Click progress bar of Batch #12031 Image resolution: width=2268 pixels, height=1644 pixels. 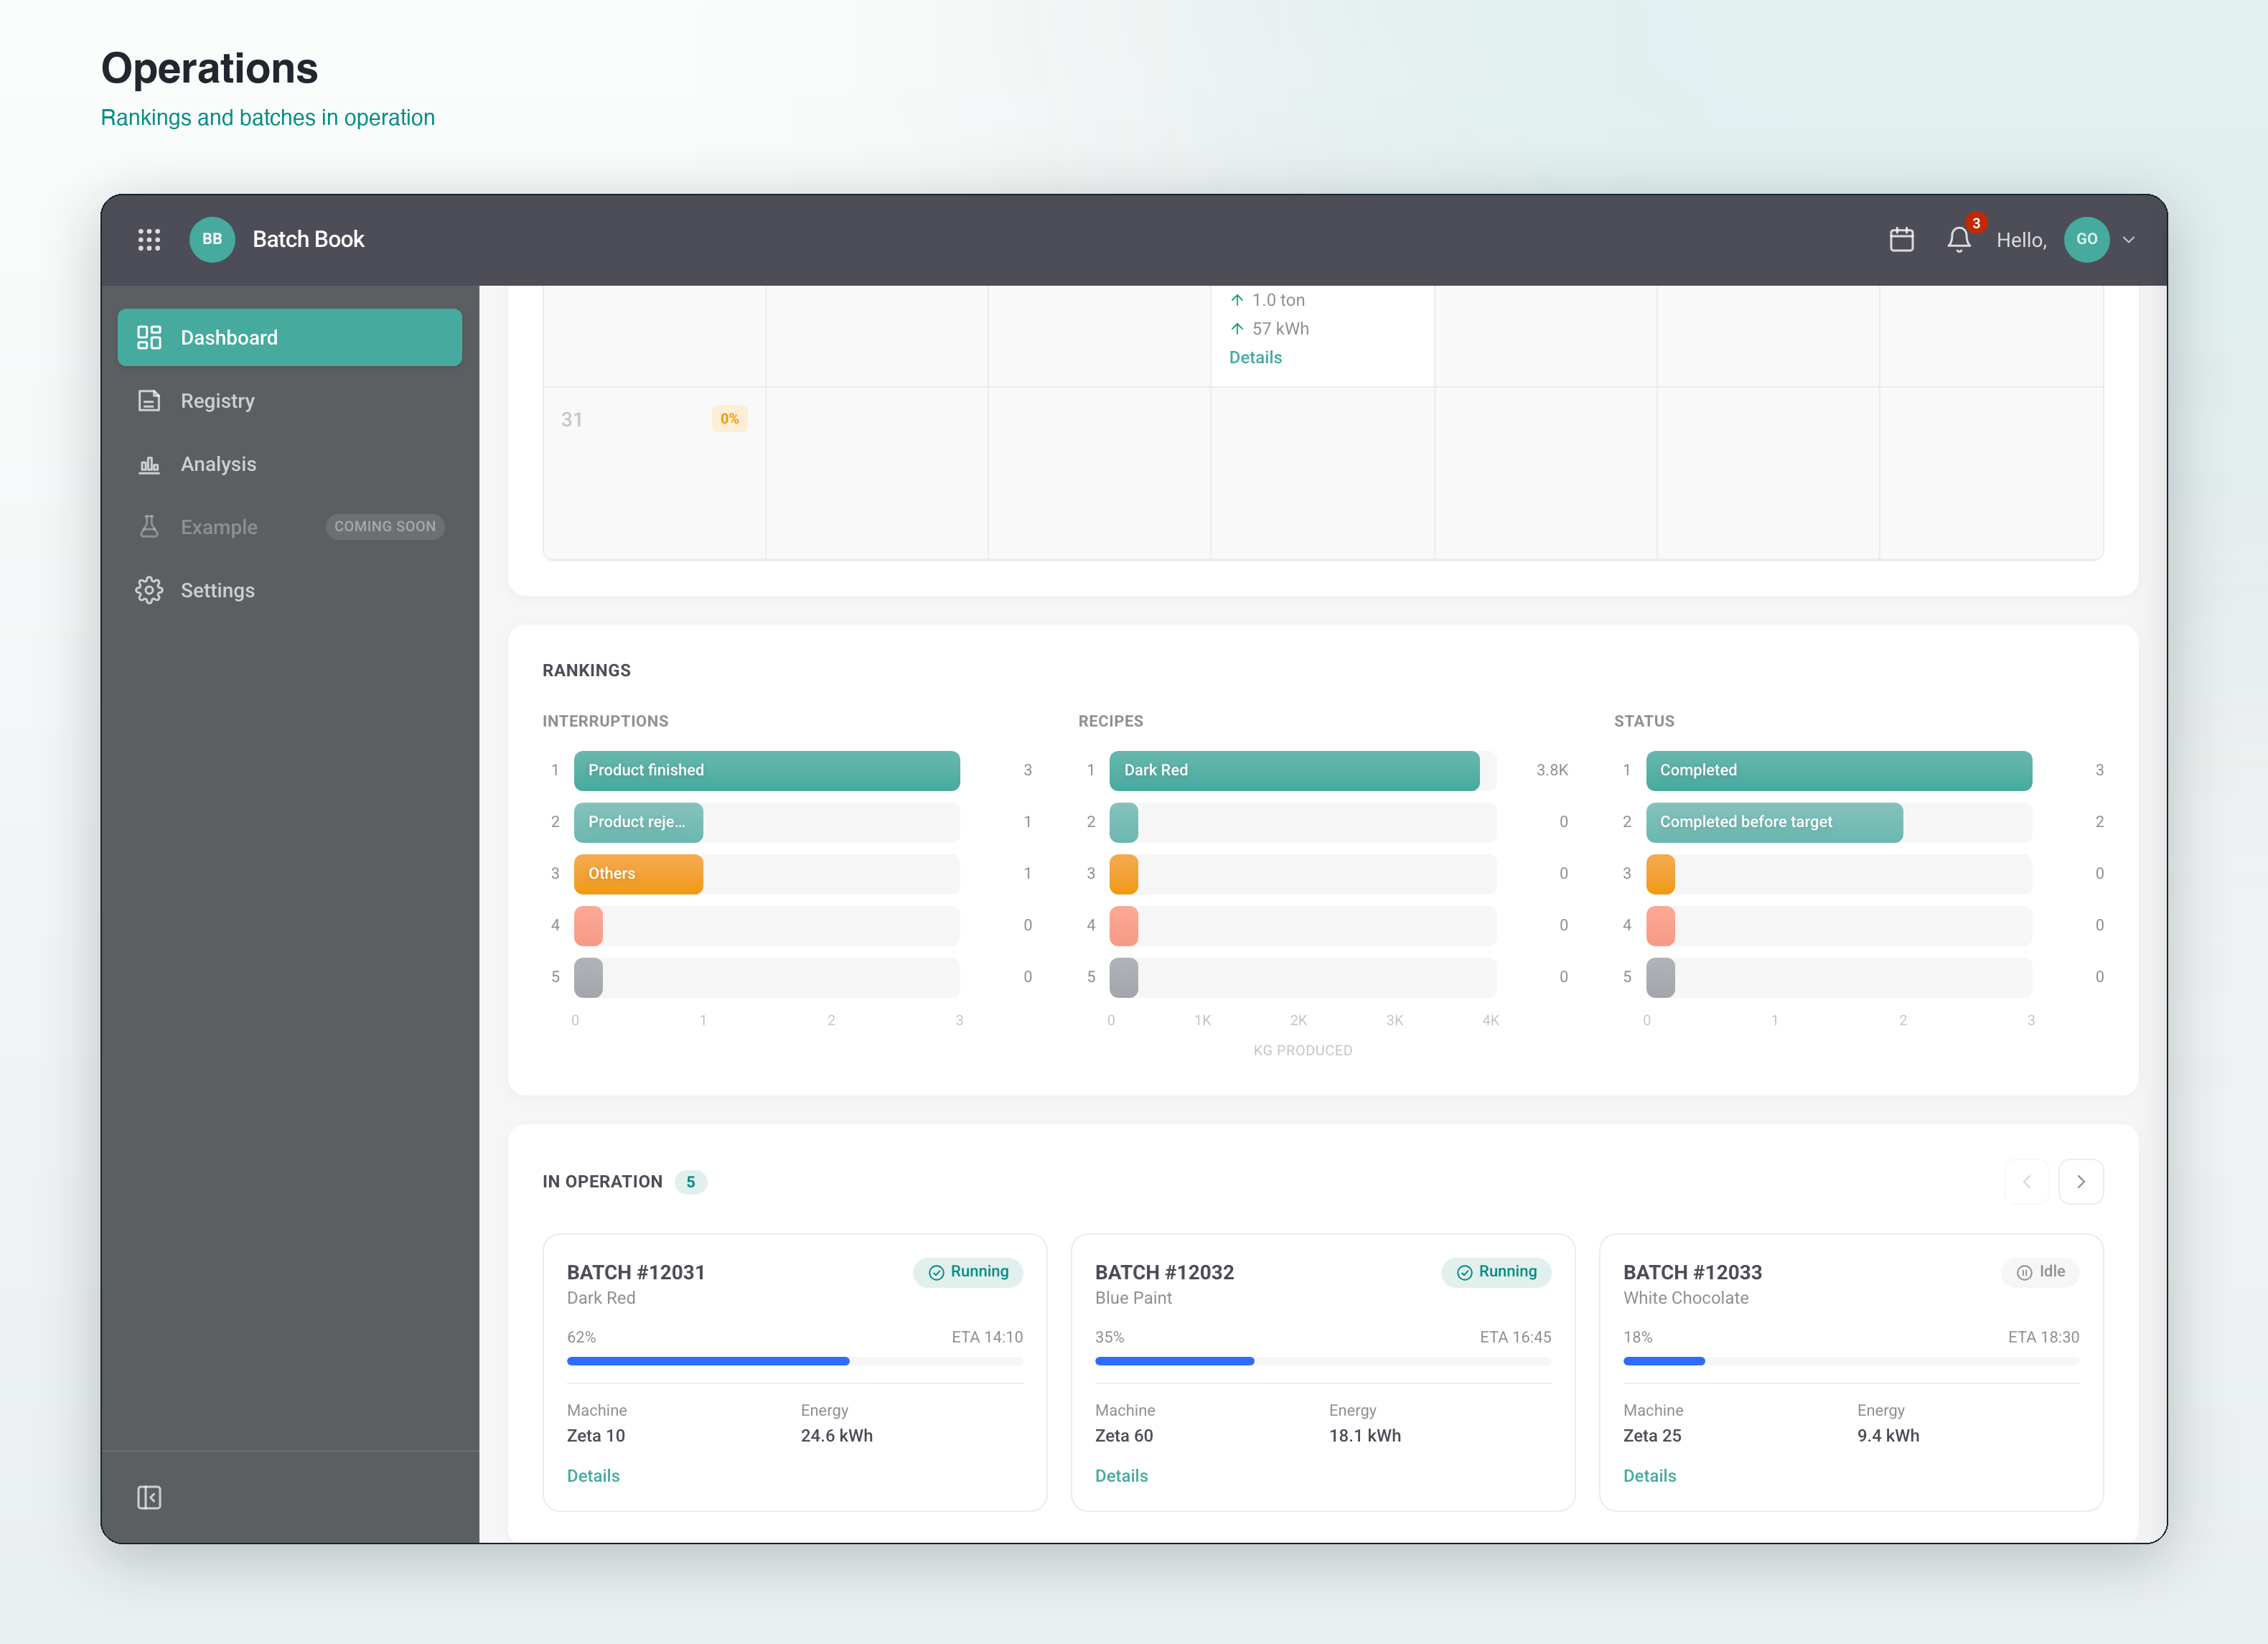coord(795,1361)
